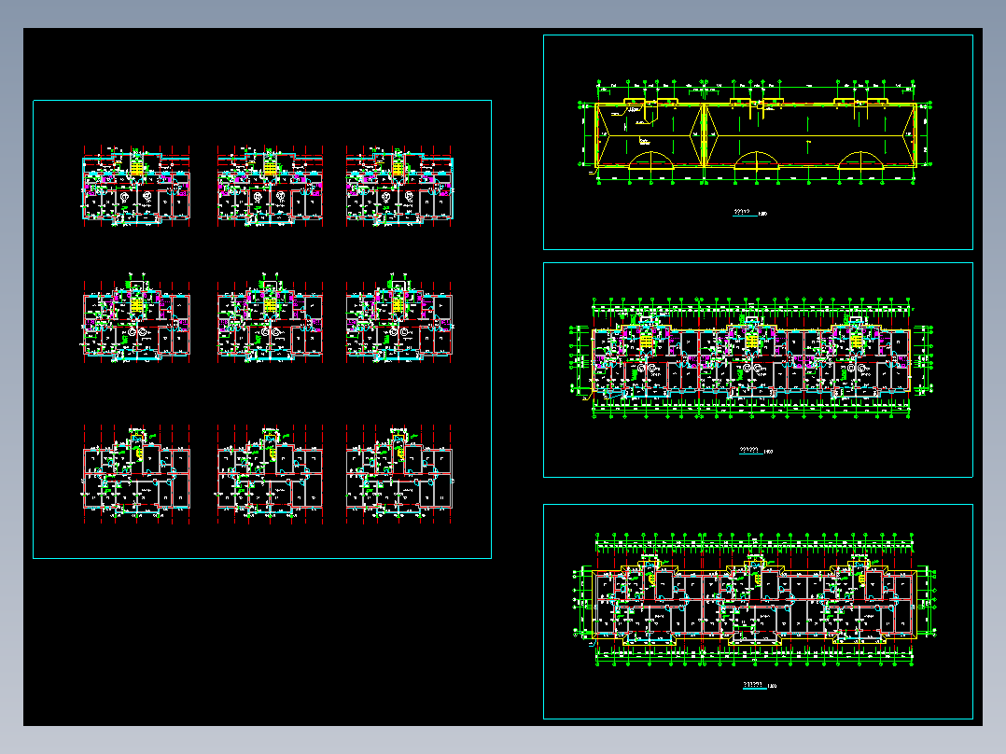The image size is (1006, 754).
Task: Select the full-building floor plan in the bottom right frame
Action: point(755,600)
